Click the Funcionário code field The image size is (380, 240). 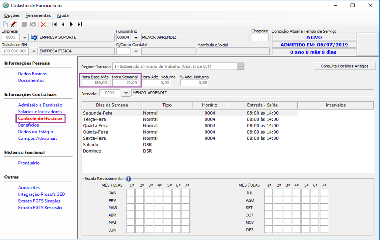pos(123,37)
